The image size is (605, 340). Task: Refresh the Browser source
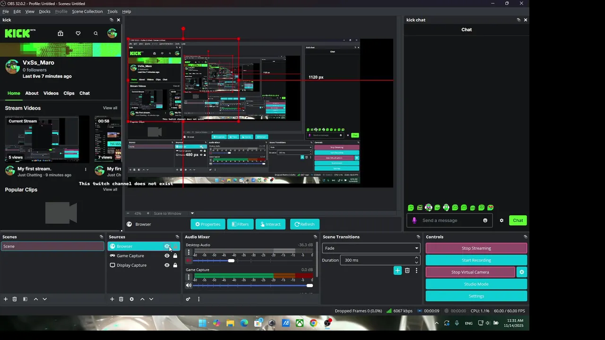pos(304,224)
